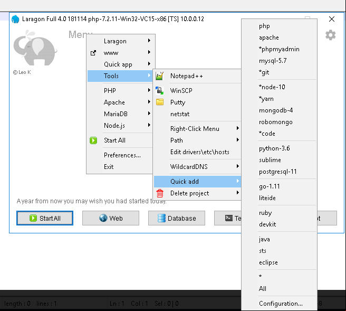
Task: Click the settings gear icon
Action: coord(330,35)
